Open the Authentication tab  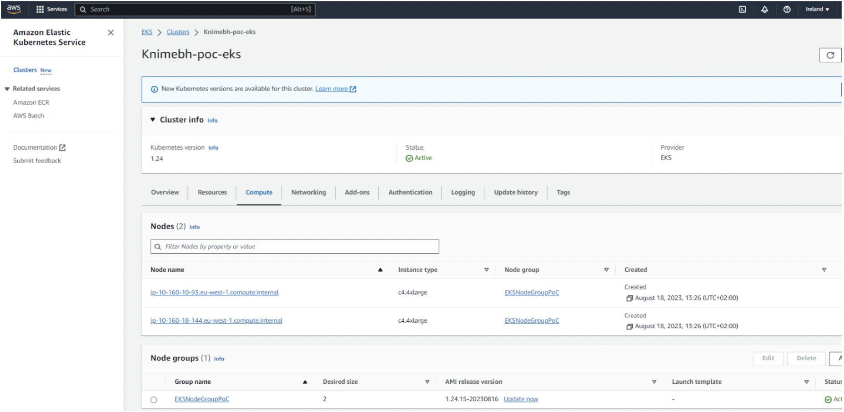pyautogui.click(x=410, y=192)
